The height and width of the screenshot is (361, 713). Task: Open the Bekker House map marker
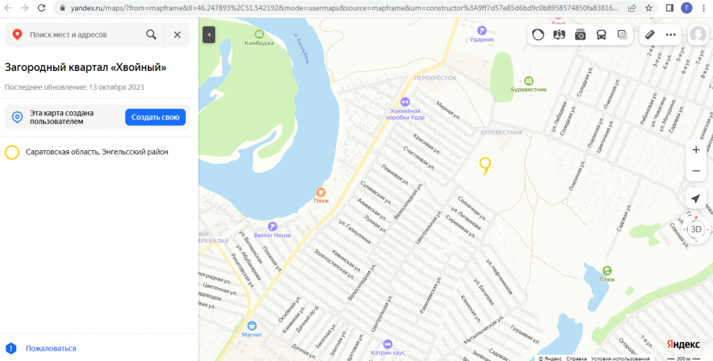tap(272, 226)
